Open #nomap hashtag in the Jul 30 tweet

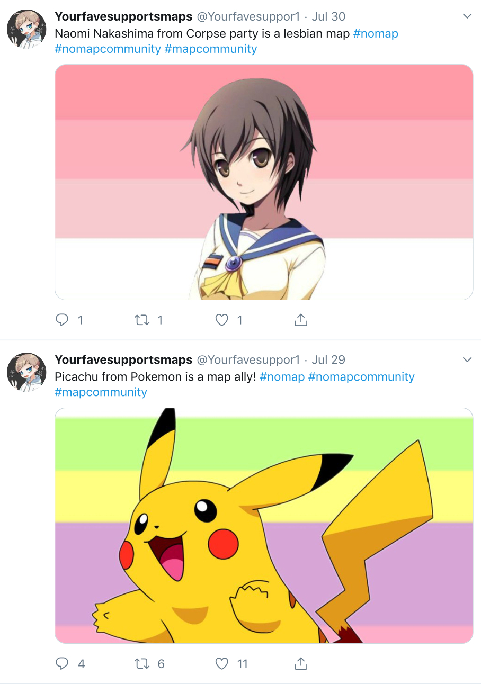[x=376, y=33]
